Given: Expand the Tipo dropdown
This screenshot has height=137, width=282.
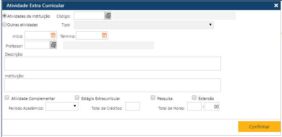Looking at the screenshot, I should 144,25.
